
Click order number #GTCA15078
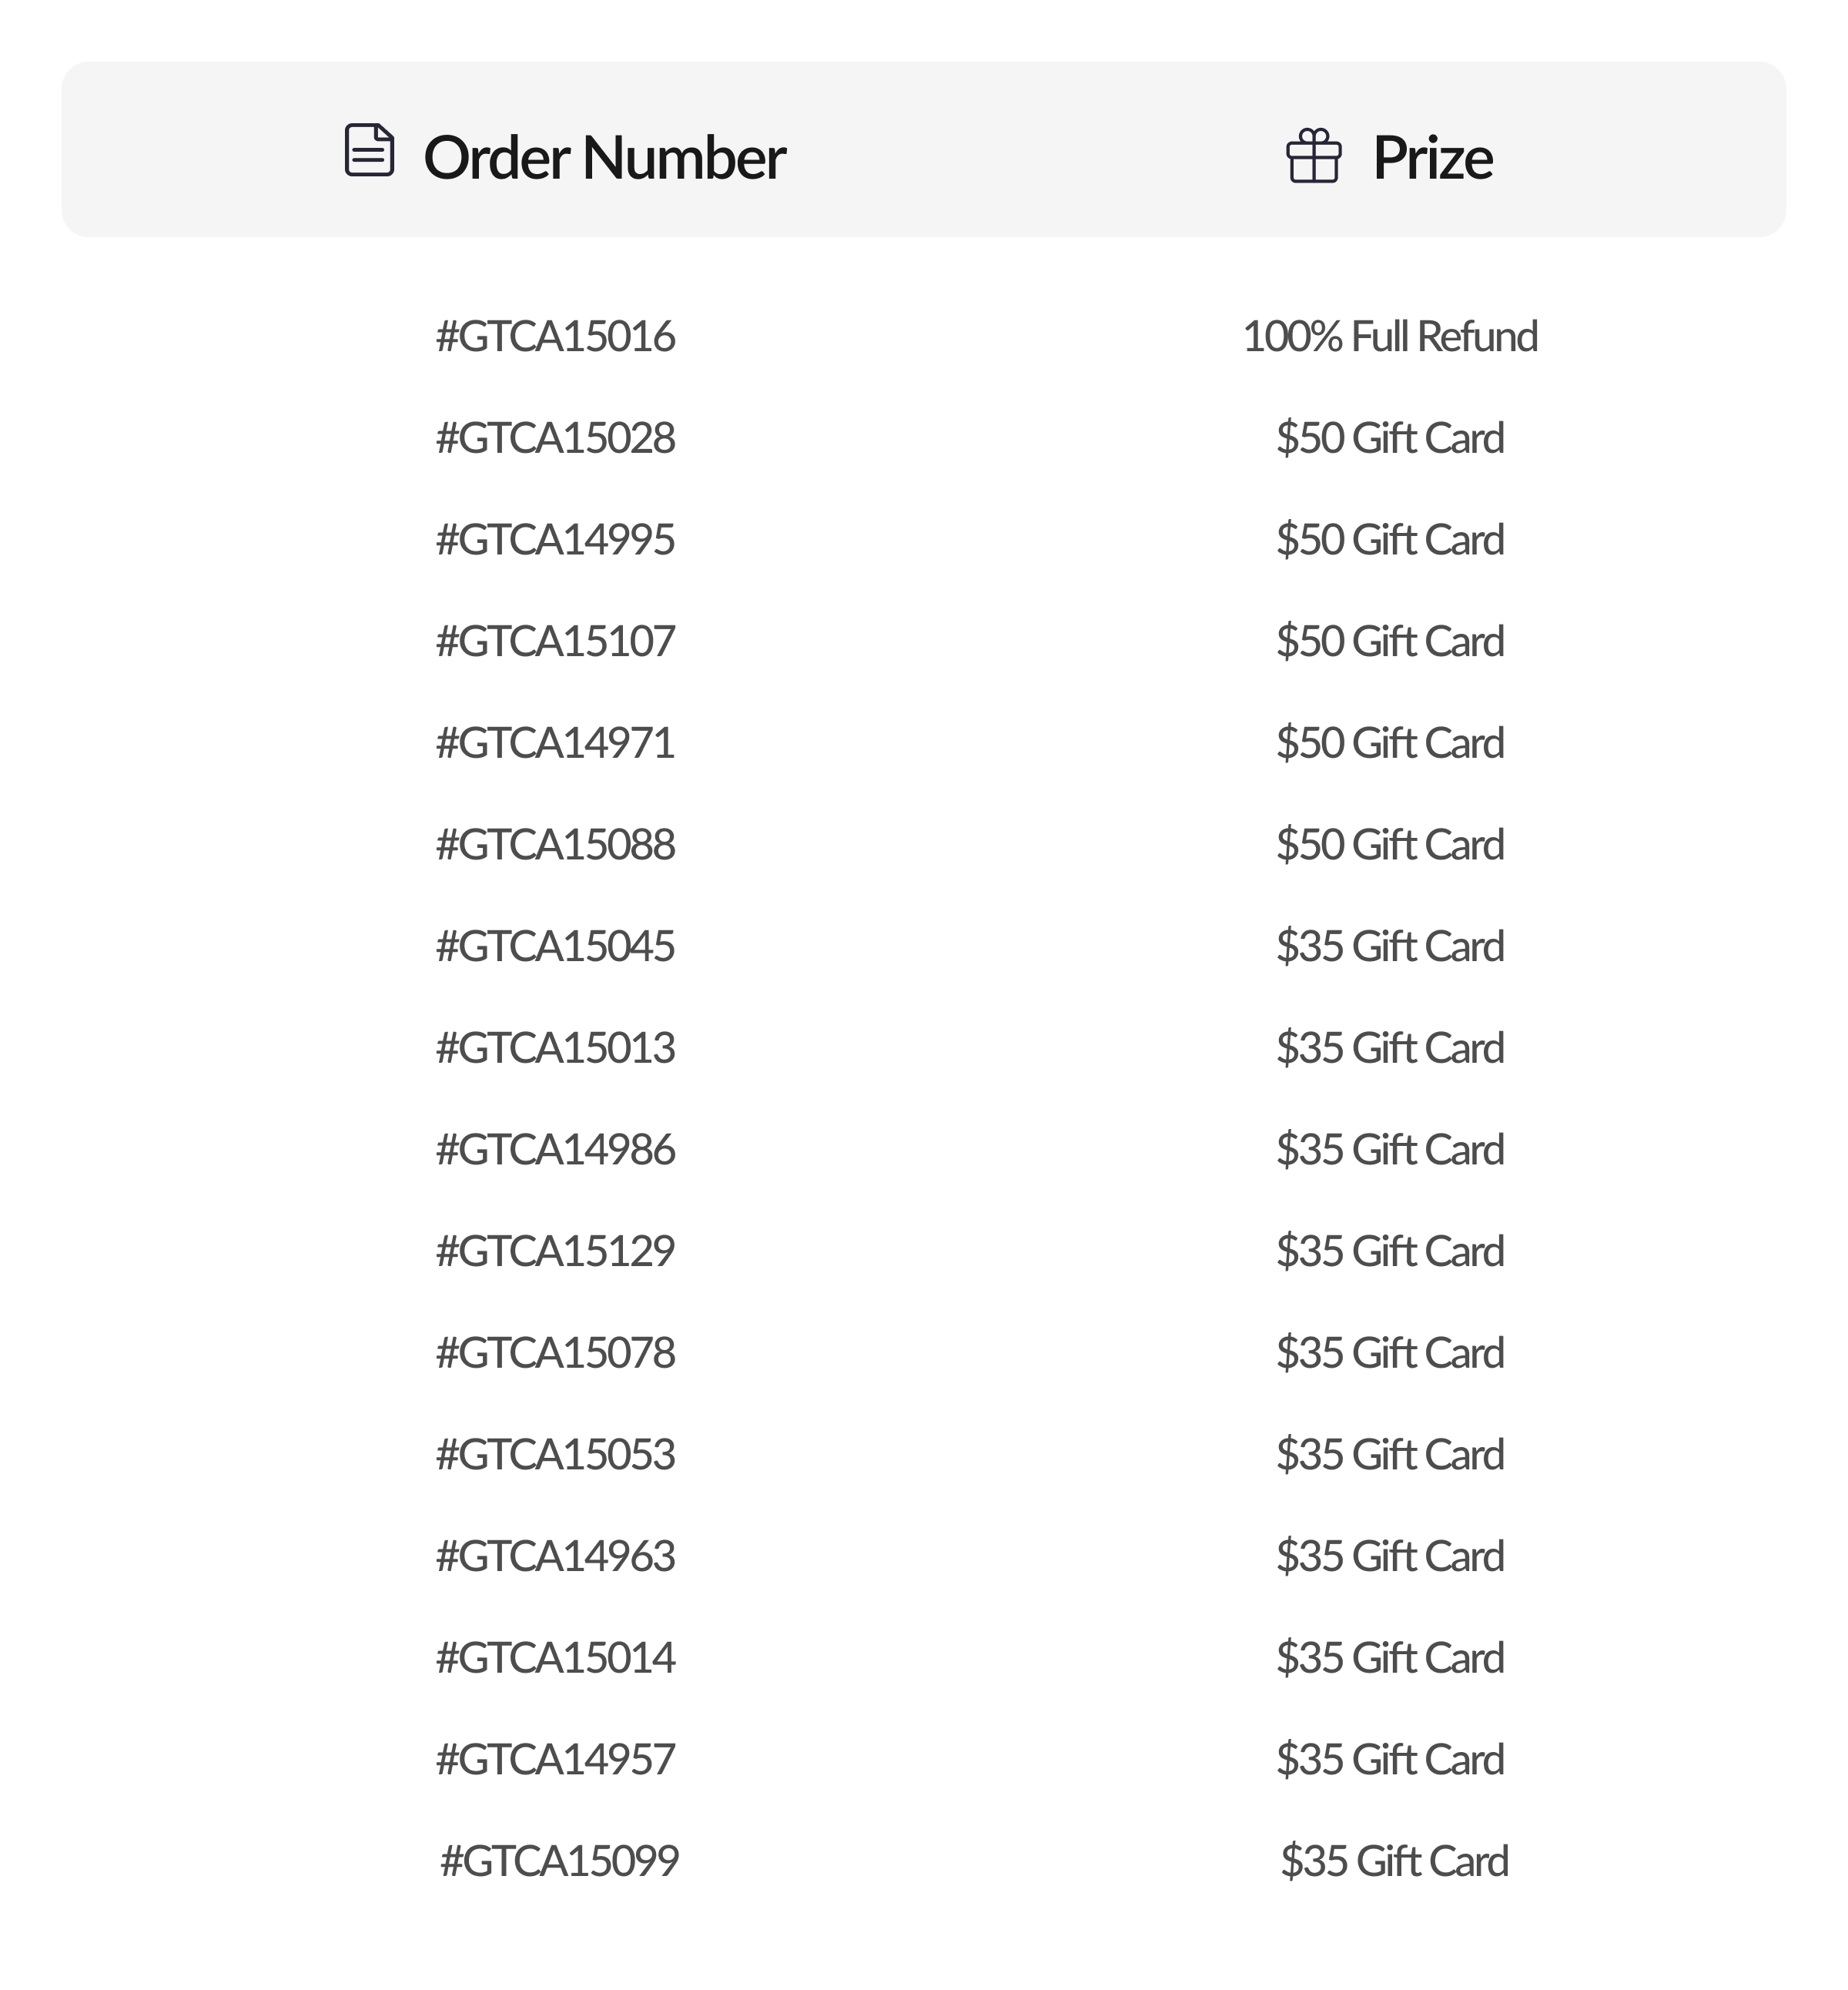pos(556,1353)
